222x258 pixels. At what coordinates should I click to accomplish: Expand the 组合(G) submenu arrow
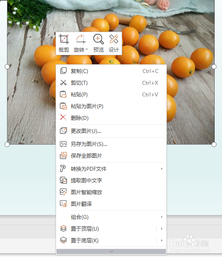tap(162, 217)
